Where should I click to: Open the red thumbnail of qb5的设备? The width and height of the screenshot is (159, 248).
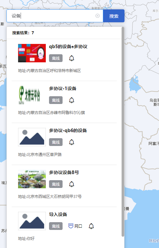pyautogui.click(x=32, y=53)
